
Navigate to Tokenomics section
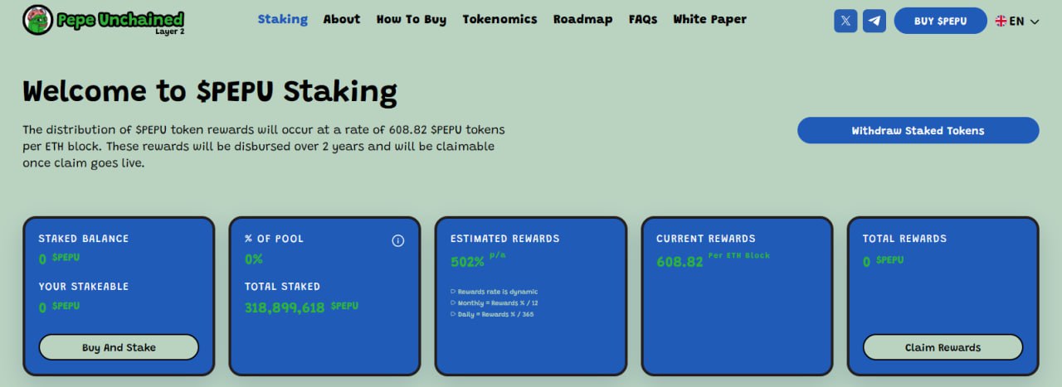[499, 19]
